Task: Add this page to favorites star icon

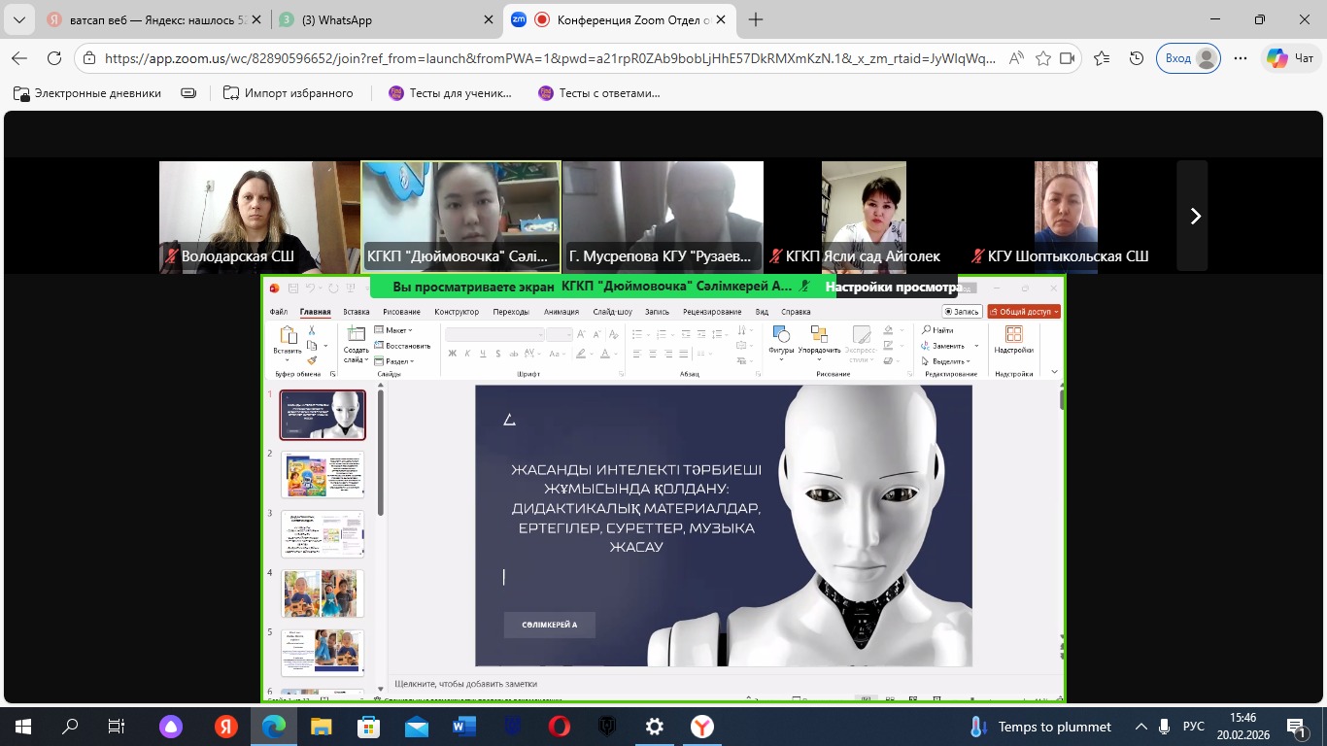Action: [1043, 58]
